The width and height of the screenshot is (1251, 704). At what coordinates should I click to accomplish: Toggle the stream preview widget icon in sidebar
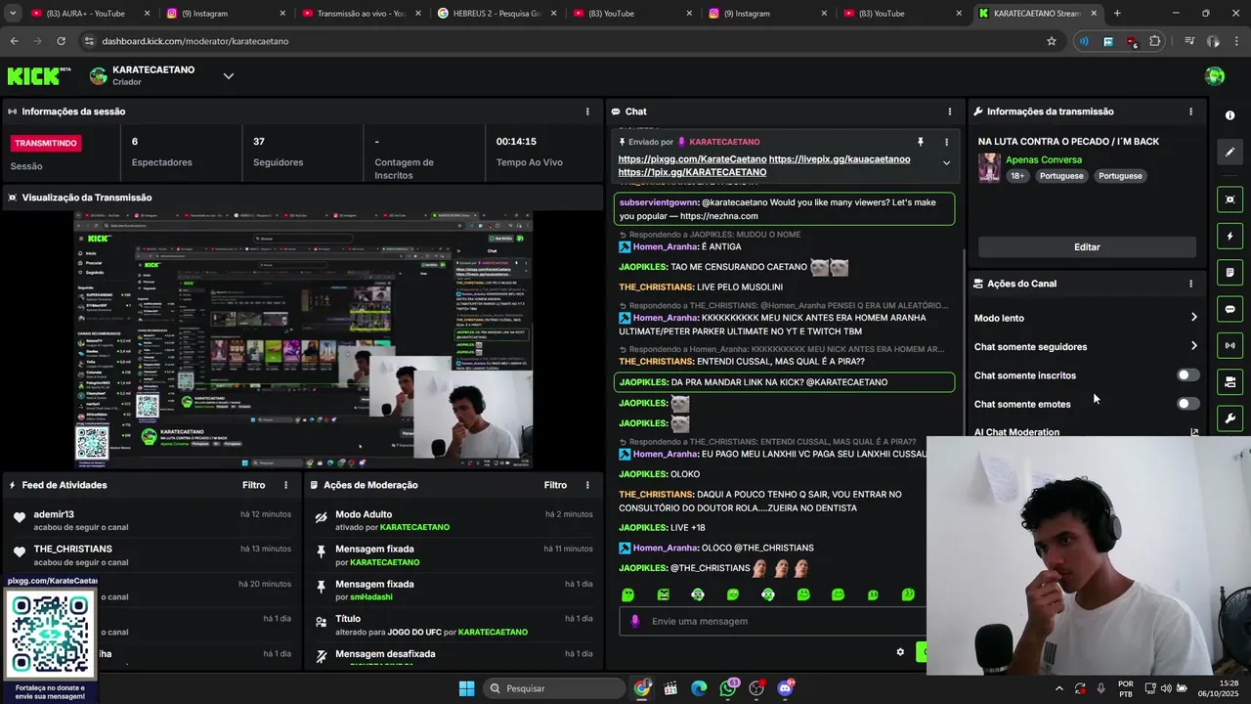pos(1229,199)
